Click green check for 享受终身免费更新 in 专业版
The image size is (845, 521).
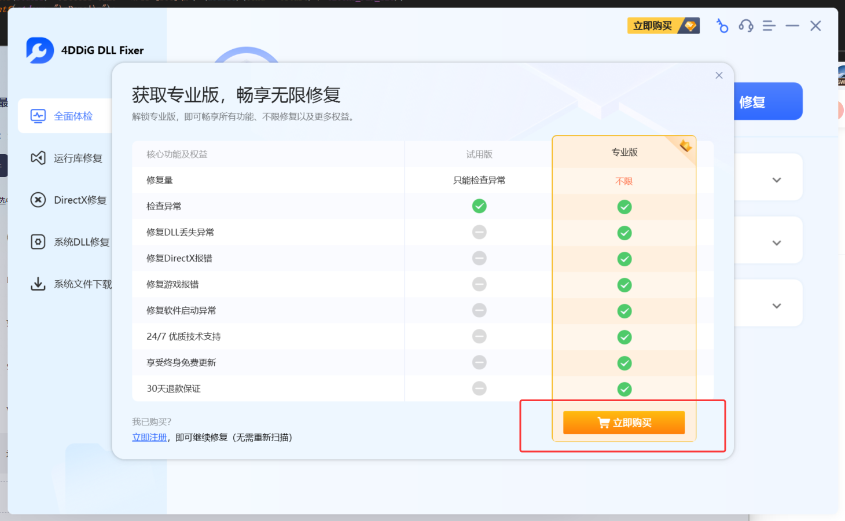[x=624, y=363]
